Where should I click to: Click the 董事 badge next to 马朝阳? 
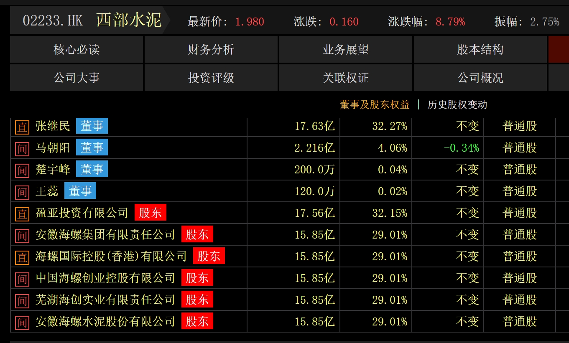(92, 147)
